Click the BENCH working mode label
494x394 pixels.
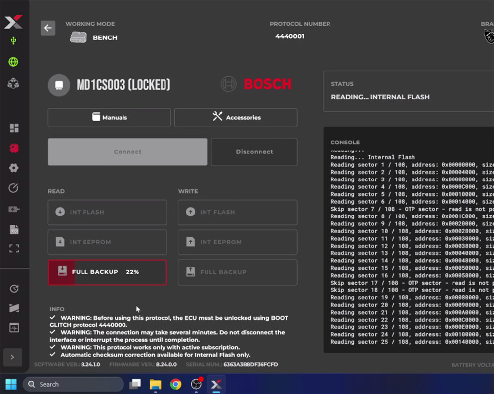(x=105, y=38)
